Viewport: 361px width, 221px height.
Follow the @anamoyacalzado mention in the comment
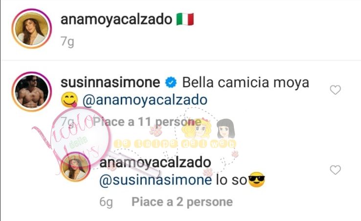[145, 100]
